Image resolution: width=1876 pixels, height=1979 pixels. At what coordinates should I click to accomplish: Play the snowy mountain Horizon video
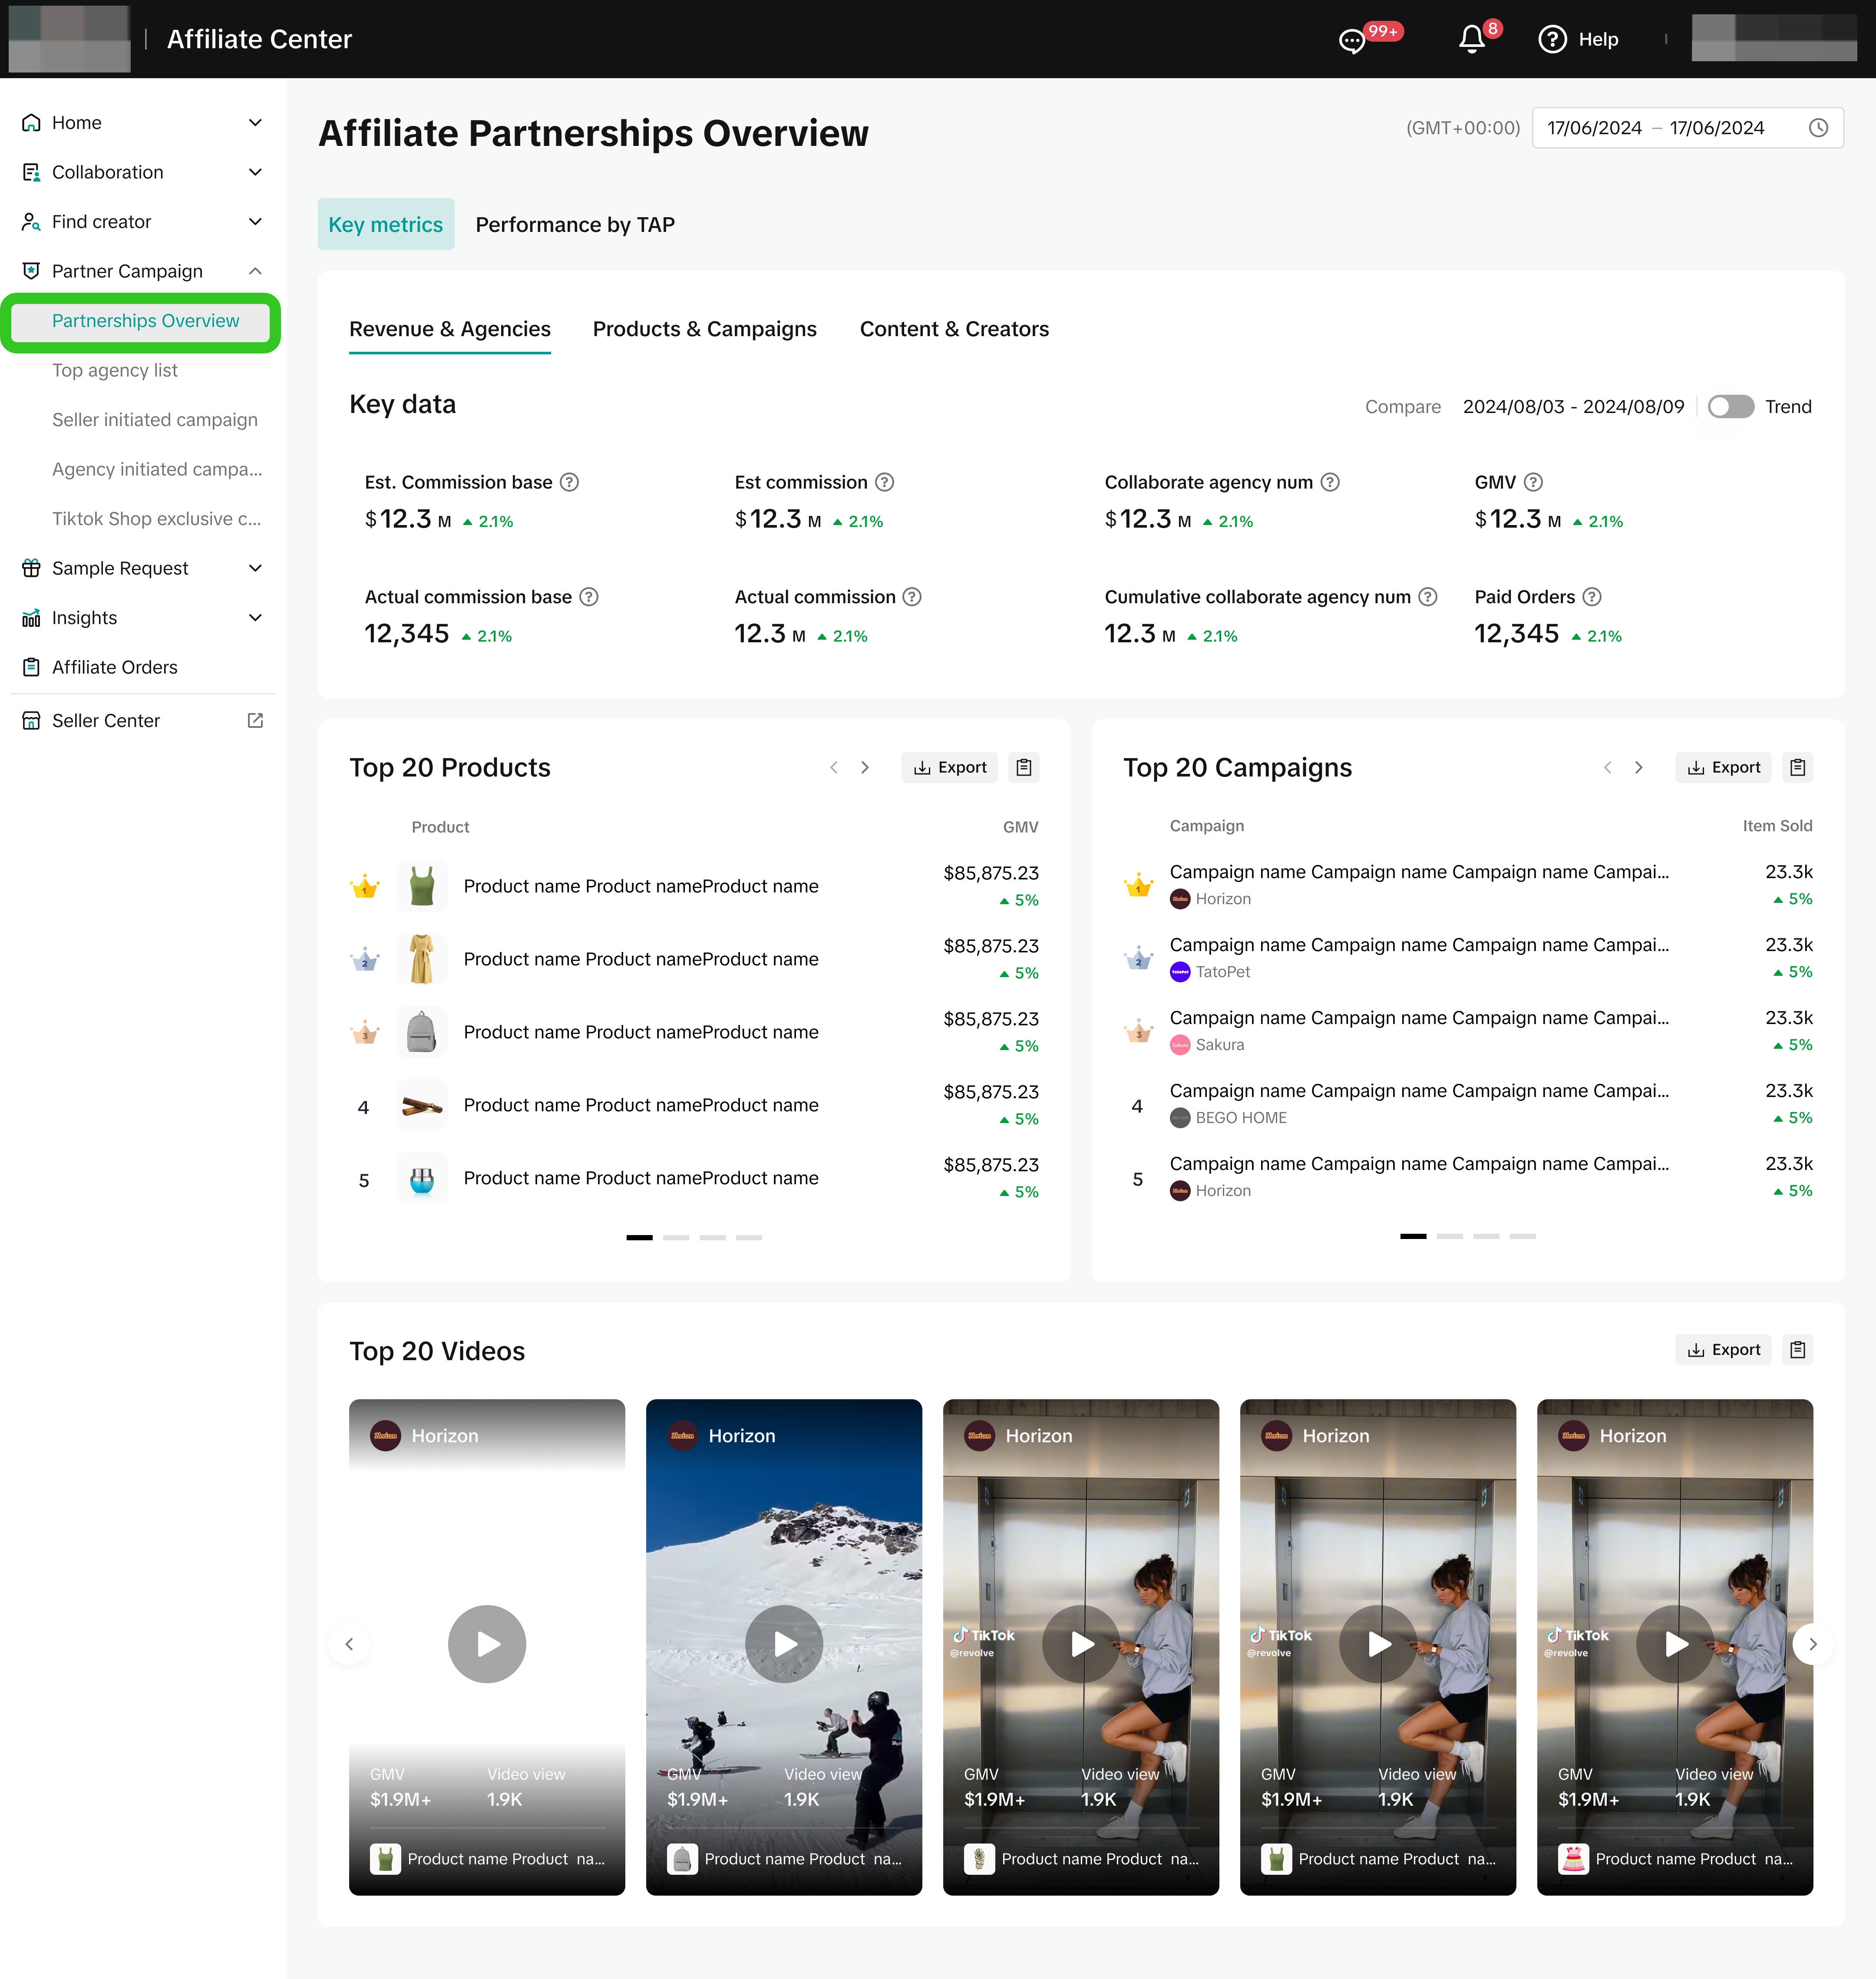(783, 1644)
